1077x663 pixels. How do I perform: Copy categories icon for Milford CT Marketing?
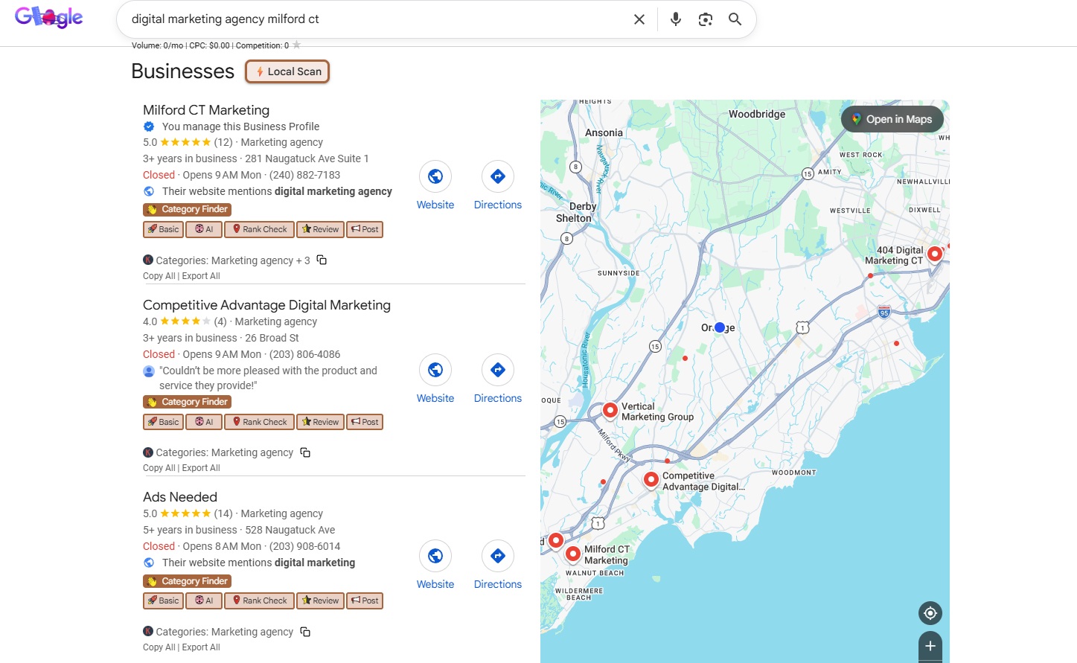322,260
